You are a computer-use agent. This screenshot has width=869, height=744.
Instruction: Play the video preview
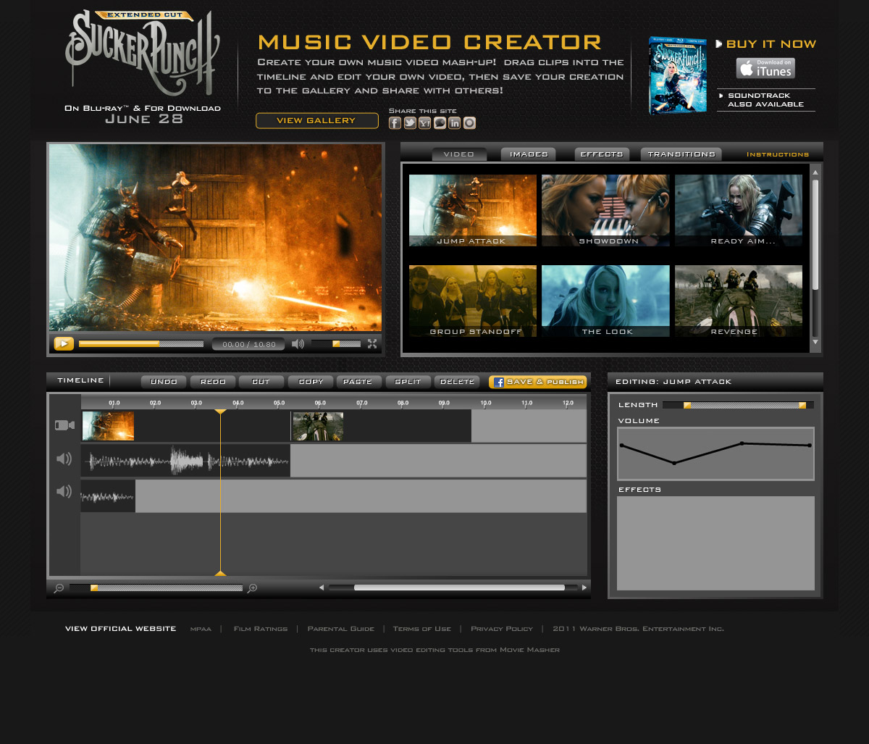[x=64, y=344]
